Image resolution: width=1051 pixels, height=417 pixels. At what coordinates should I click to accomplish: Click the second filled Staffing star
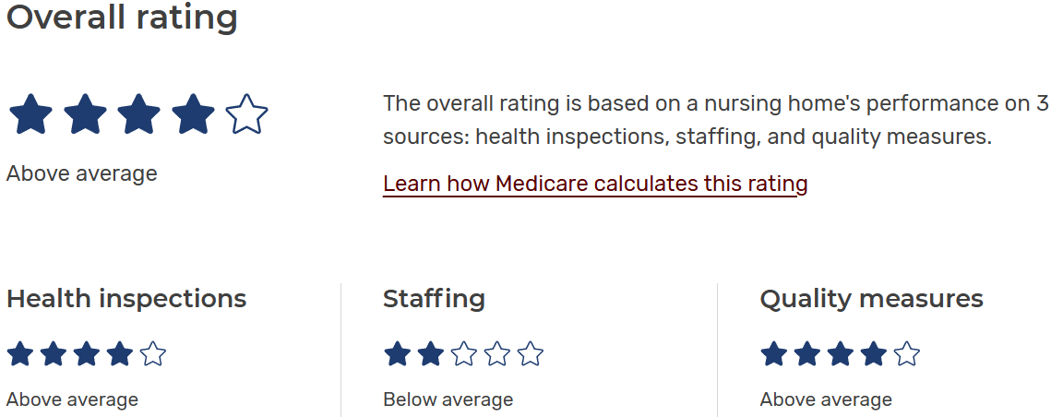click(431, 353)
